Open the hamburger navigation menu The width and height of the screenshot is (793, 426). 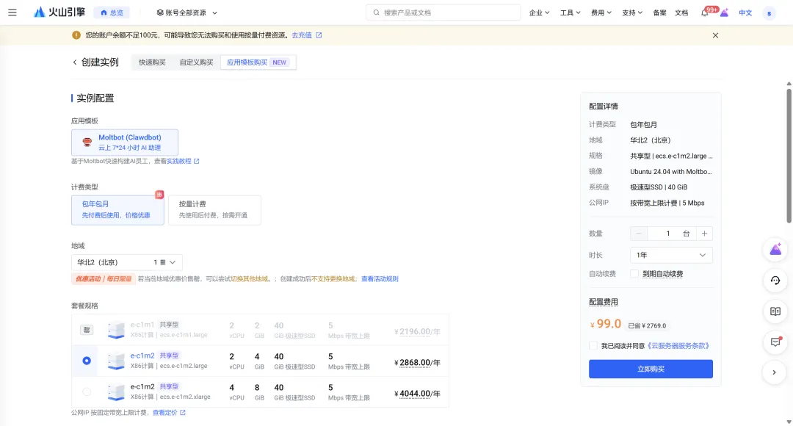(x=12, y=12)
